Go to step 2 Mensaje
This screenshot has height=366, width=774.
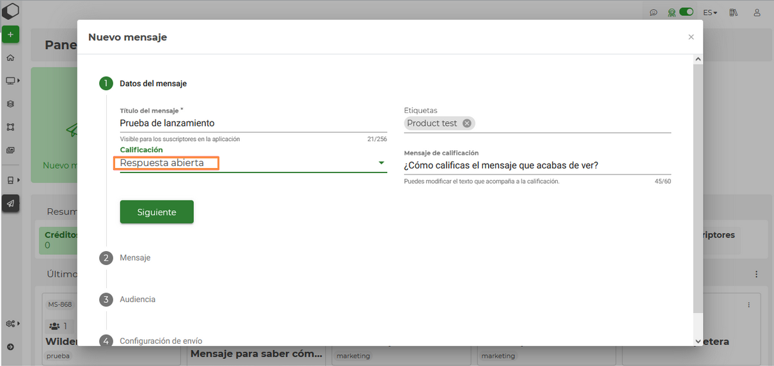click(x=135, y=258)
